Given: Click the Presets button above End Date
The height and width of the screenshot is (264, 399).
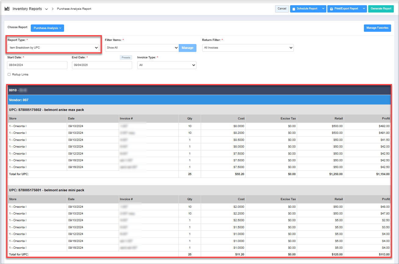Looking at the screenshot, I should [126, 57].
